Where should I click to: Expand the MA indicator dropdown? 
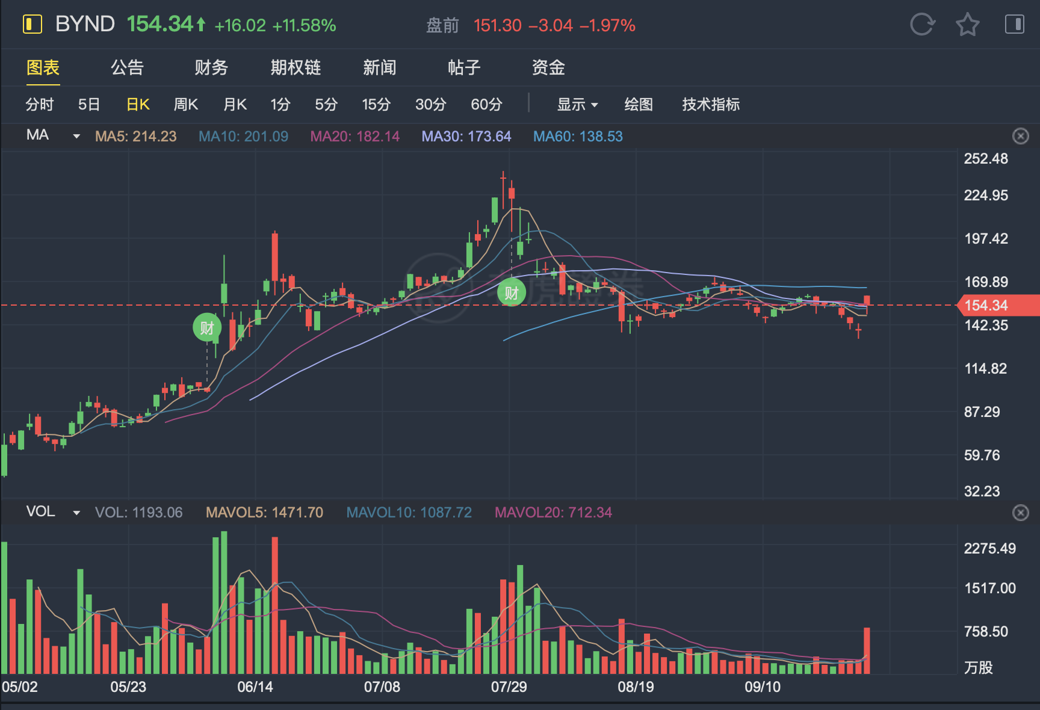(76, 137)
